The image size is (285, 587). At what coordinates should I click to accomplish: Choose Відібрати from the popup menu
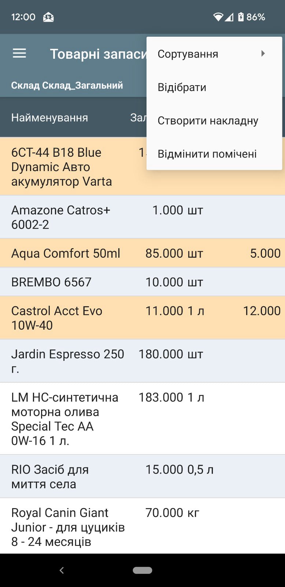[x=214, y=87]
